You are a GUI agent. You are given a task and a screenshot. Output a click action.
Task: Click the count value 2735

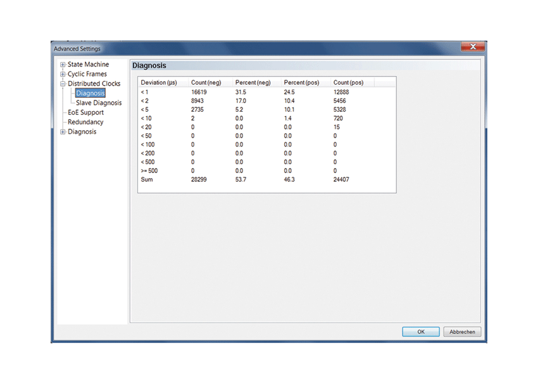pyautogui.click(x=197, y=109)
